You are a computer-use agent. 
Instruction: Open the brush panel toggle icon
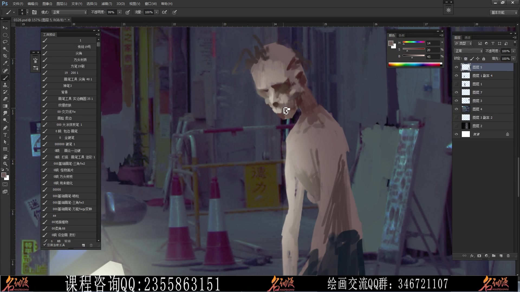point(34,12)
